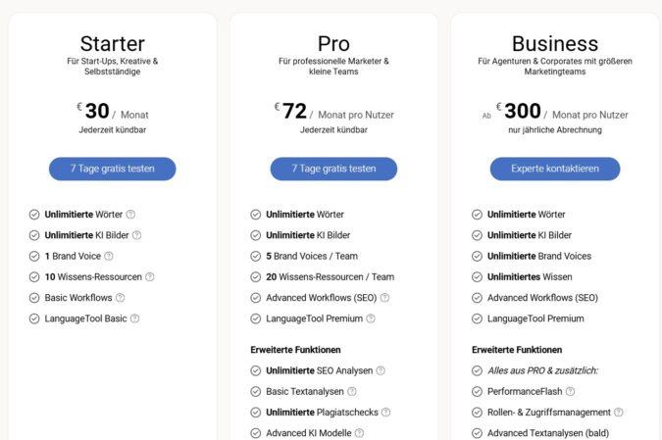The width and height of the screenshot is (662, 440).
Task: Click the info icon next to Unlimitierte Plagiatschecks
Action: [386, 412]
